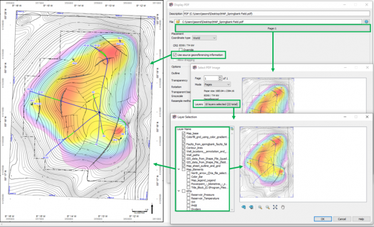Enable the Reservoir_Temperature layer checkbox
Screen dimensions: 374x227
tap(188, 198)
